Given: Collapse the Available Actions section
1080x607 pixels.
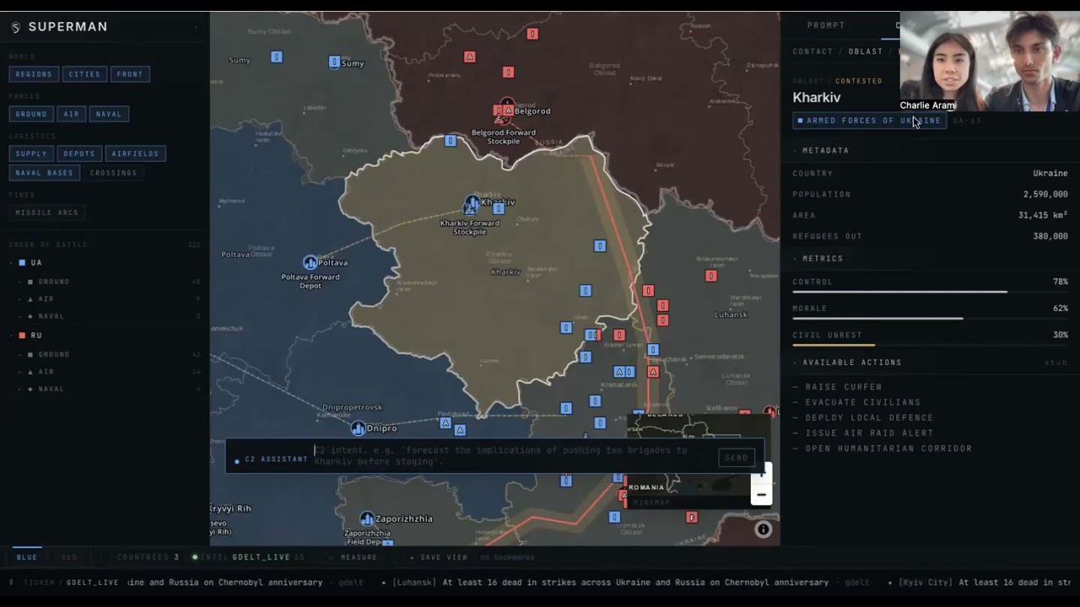Looking at the screenshot, I should click(796, 363).
